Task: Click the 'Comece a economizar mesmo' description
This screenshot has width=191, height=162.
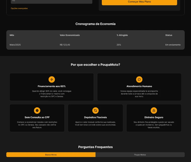Action: (x=37, y=125)
